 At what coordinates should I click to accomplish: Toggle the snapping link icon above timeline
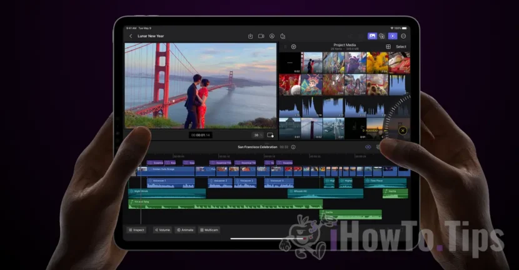[368, 147]
